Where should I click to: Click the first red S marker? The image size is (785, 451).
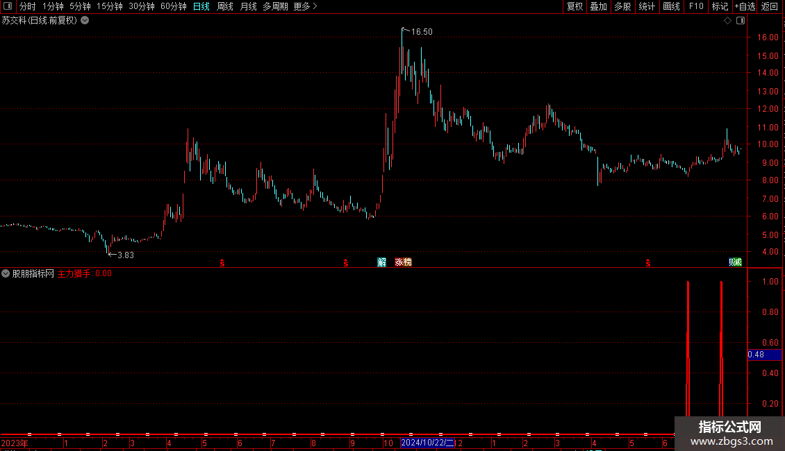(222, 263)
